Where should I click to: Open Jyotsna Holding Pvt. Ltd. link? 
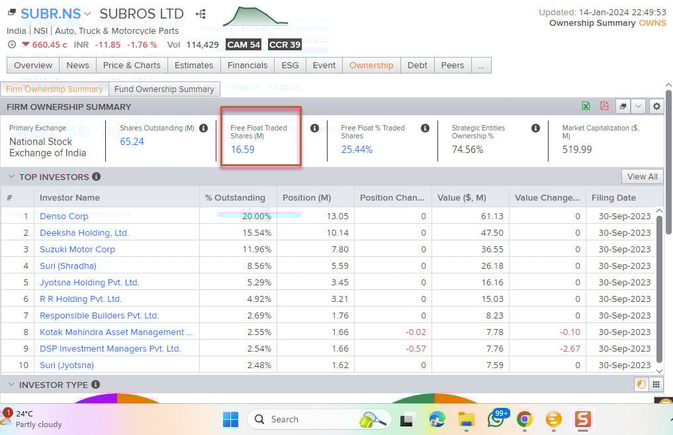(x=89, y=282)
